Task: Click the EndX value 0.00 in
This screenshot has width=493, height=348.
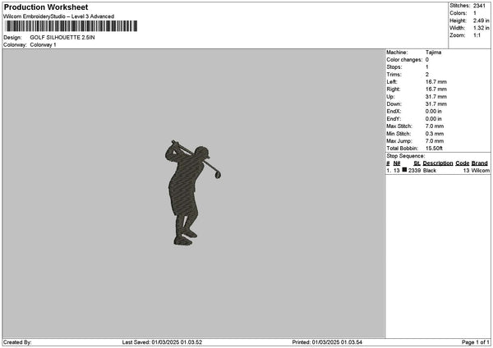Action: coord(434,112)
